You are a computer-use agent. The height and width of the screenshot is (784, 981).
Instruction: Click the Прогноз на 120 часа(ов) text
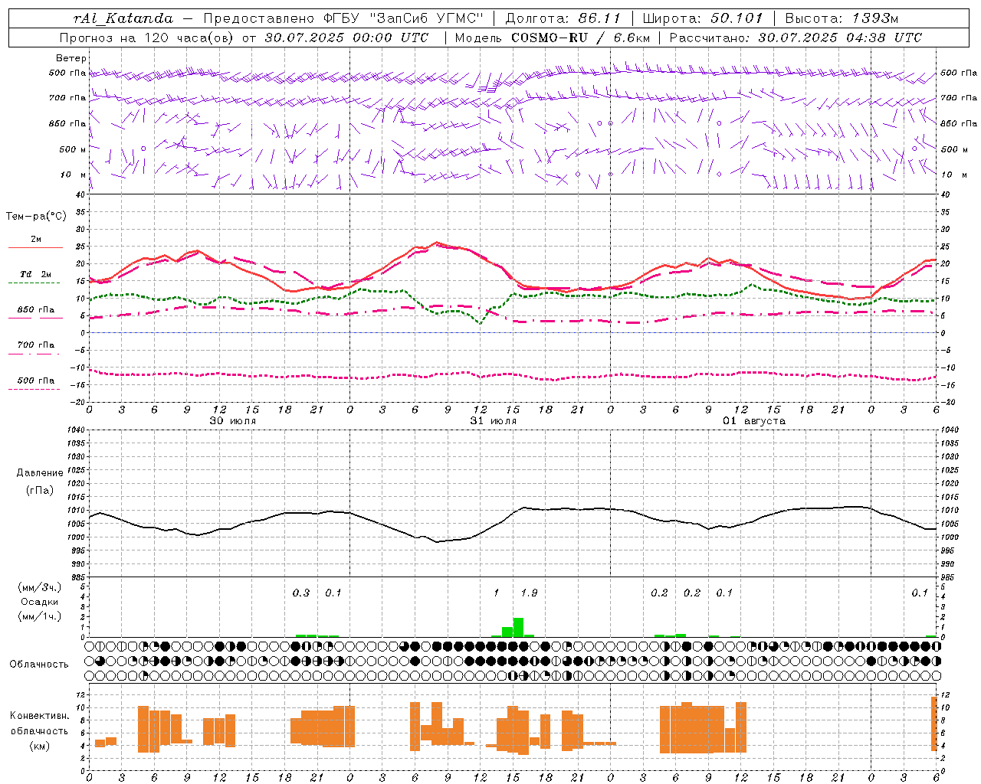tap(146, 38)
